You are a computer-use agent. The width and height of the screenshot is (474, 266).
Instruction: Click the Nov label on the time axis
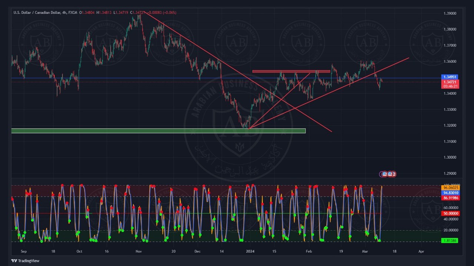point(138,251)
